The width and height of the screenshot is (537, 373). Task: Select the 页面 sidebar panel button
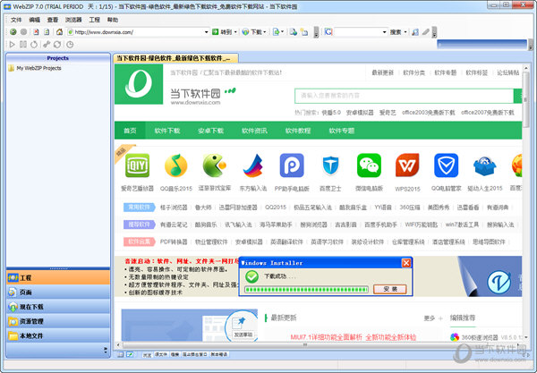coord(58,292)
